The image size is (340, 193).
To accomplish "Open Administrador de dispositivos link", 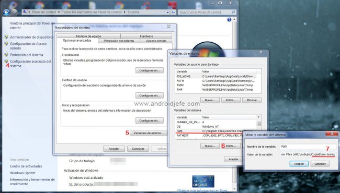I will tap(32, 37).
